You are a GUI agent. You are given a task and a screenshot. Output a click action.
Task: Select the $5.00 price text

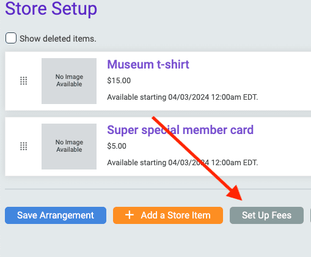click(117, 146)
